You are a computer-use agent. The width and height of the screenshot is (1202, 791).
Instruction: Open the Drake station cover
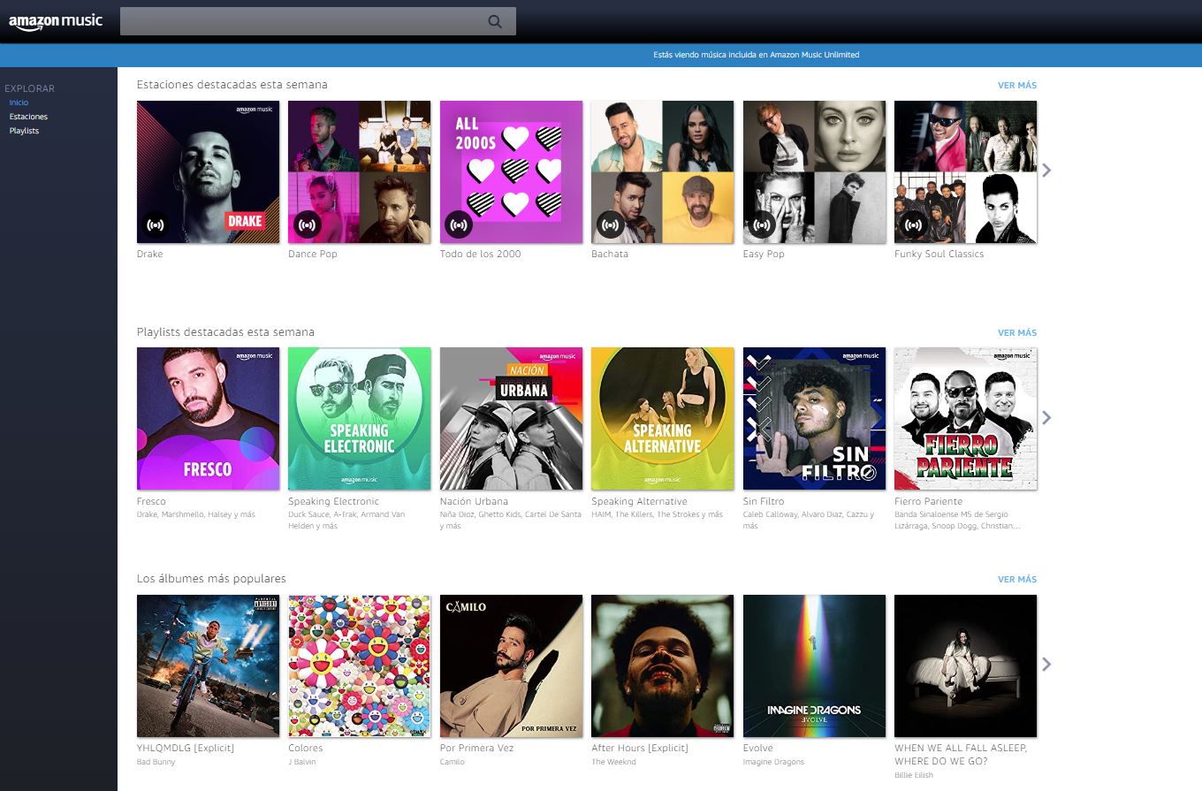coord(209,171)
